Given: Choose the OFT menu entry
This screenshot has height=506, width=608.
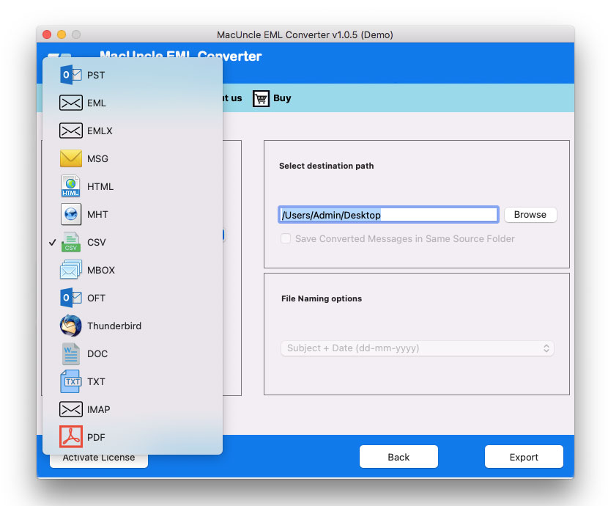Looking at the screenshot, I should tap(133, 298).
